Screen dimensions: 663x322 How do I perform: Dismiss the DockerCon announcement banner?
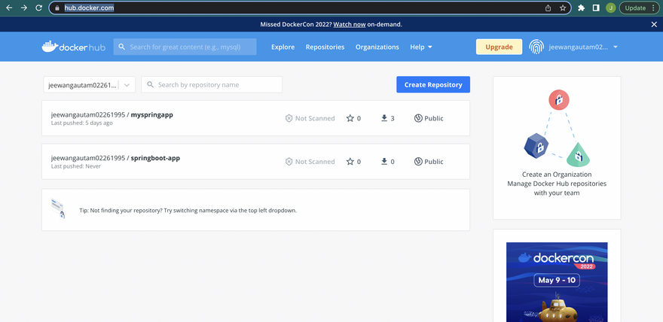(653, 24)
